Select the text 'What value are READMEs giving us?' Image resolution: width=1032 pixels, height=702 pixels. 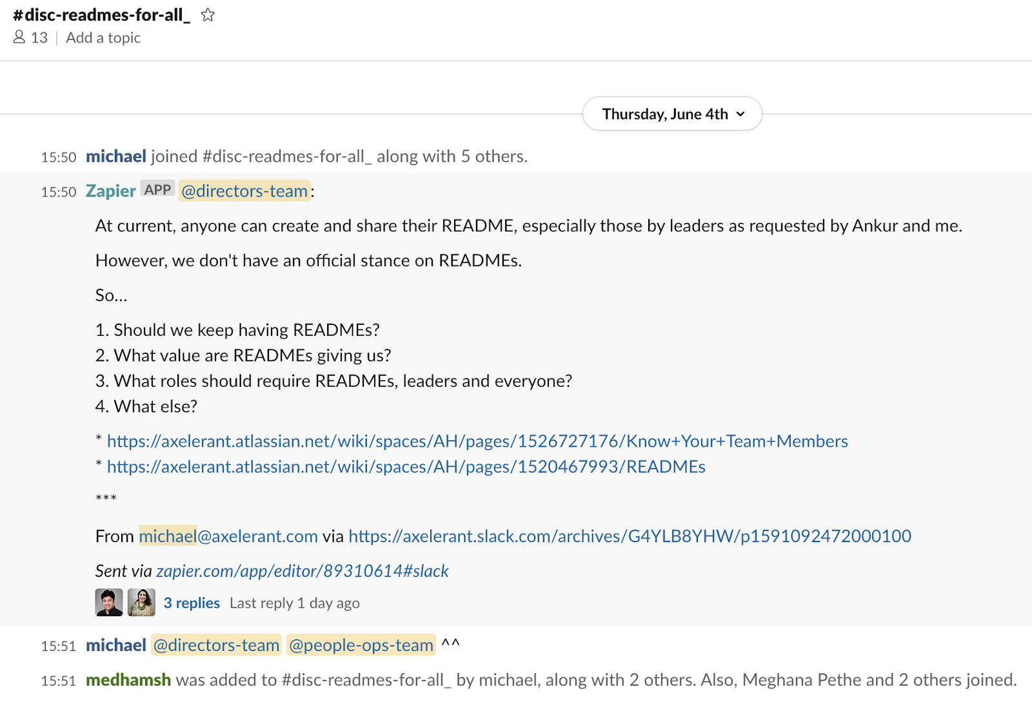tap(252, 355)
